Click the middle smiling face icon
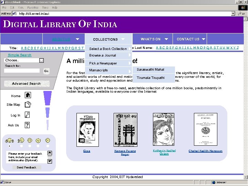This screenshot has height=186, width=248. [30, 140]
